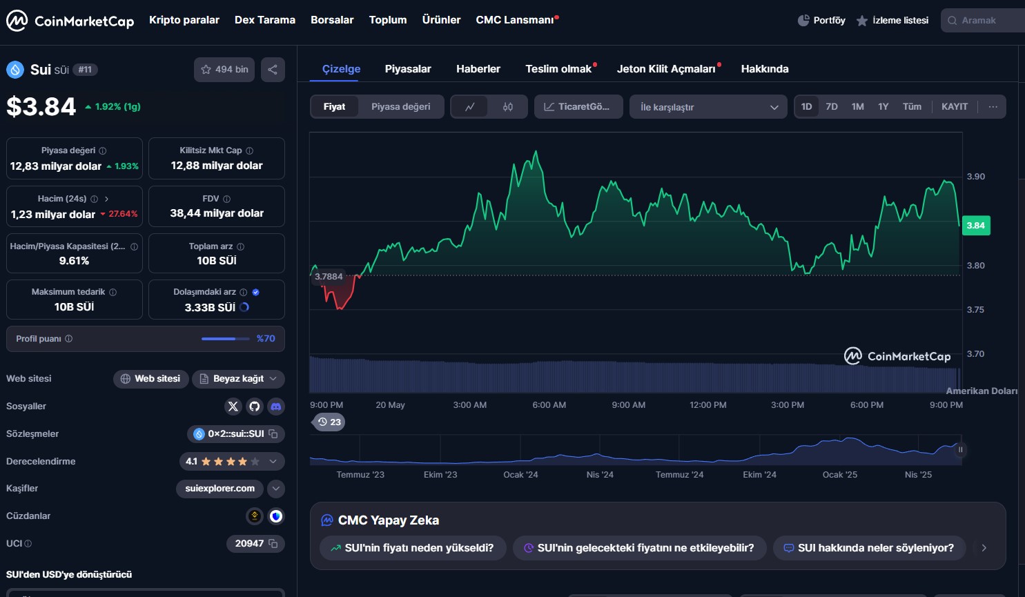Viewport: 1025px width, 597px height.
Task: Ask "SUI hakkında neler söyleniyor?"
Action: pos(869,548)
